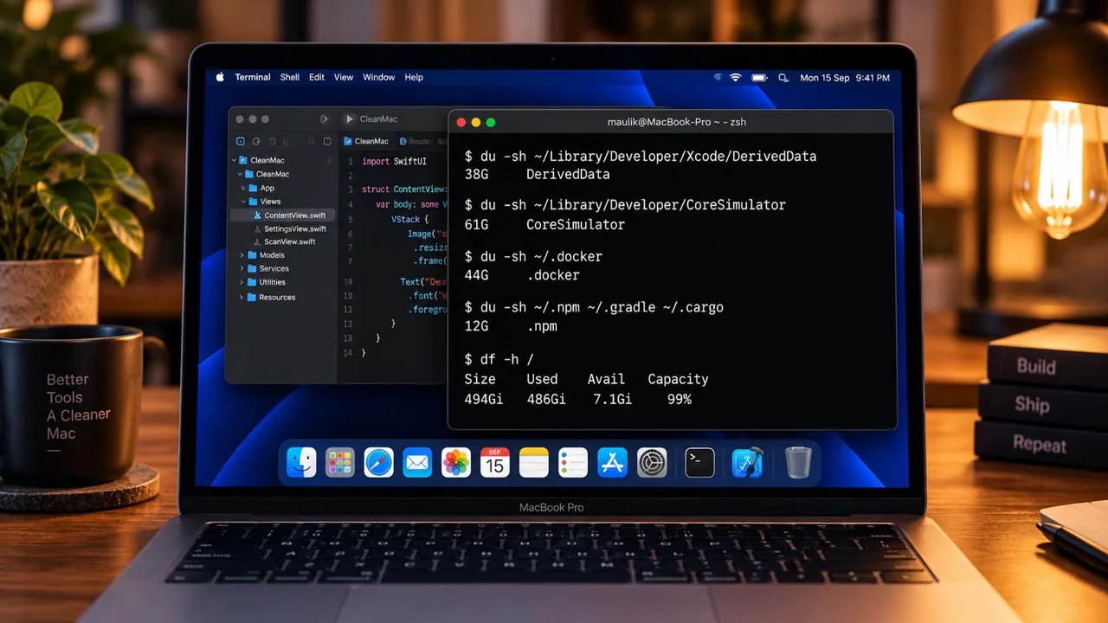Expand the Utilities folder chevron
The image size is (1108, 623).
242,282
